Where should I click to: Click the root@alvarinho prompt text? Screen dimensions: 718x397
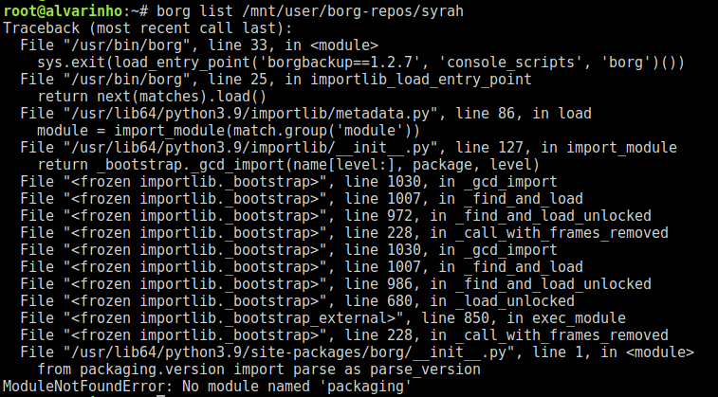point(63,11)
